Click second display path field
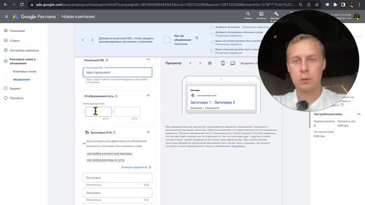The image size is (365, 205). tap(127, 112)
